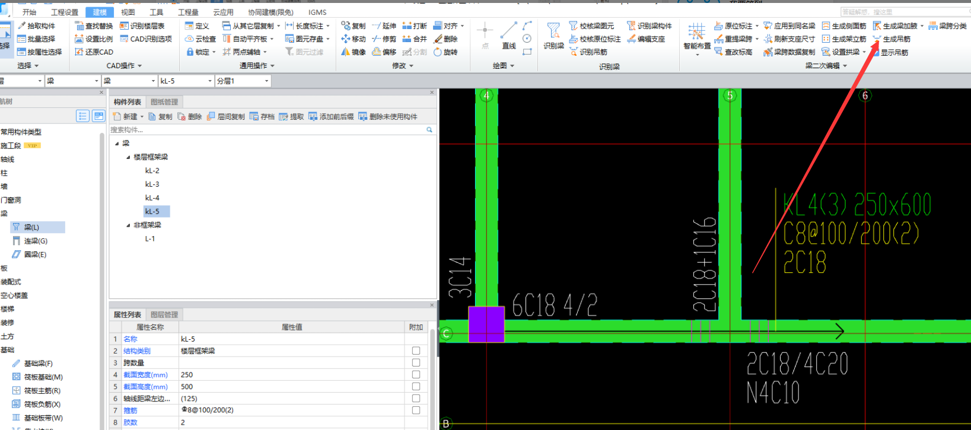Click 生成吊筋 generate hanging bars
The height and width of the screenshot is (430, 971).
point(891,39)
